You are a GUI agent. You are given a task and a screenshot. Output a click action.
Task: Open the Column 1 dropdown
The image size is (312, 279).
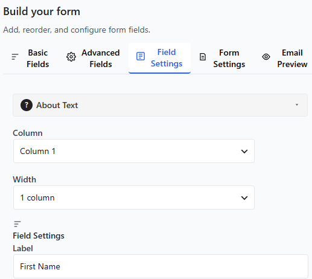[134, 151]
